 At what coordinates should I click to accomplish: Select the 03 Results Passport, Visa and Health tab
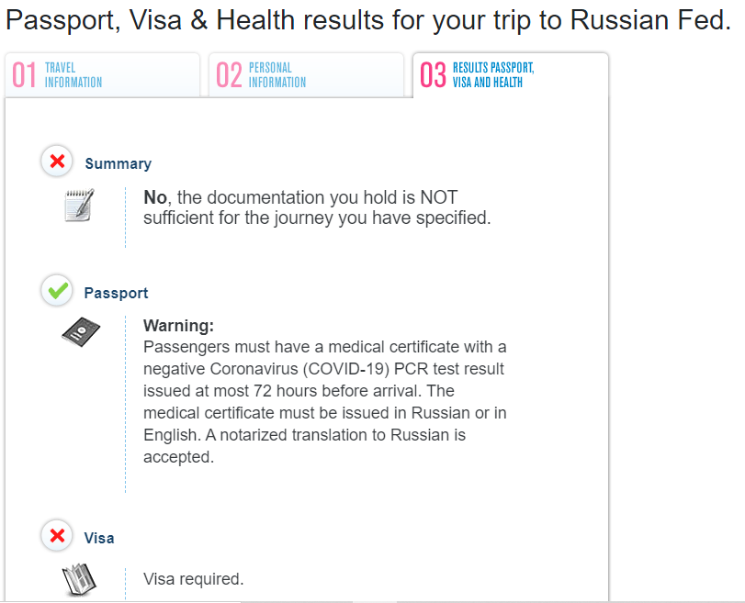pyautogui.click(x=511, y=75)
